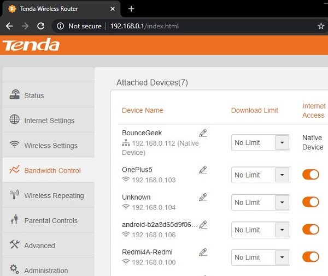The height and width of the screenshot is (276, 328).
Task: Click the Internet Access column header
Action: [314, 110]
